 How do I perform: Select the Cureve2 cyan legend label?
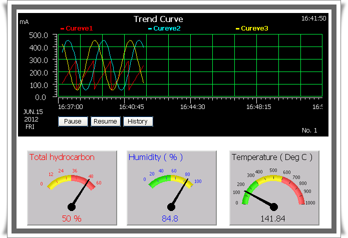coord(167,28)
